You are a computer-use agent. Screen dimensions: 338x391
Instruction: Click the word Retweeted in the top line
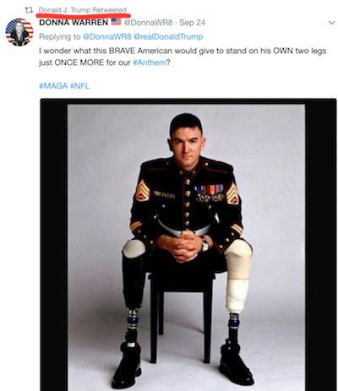[x=110, y=10]
